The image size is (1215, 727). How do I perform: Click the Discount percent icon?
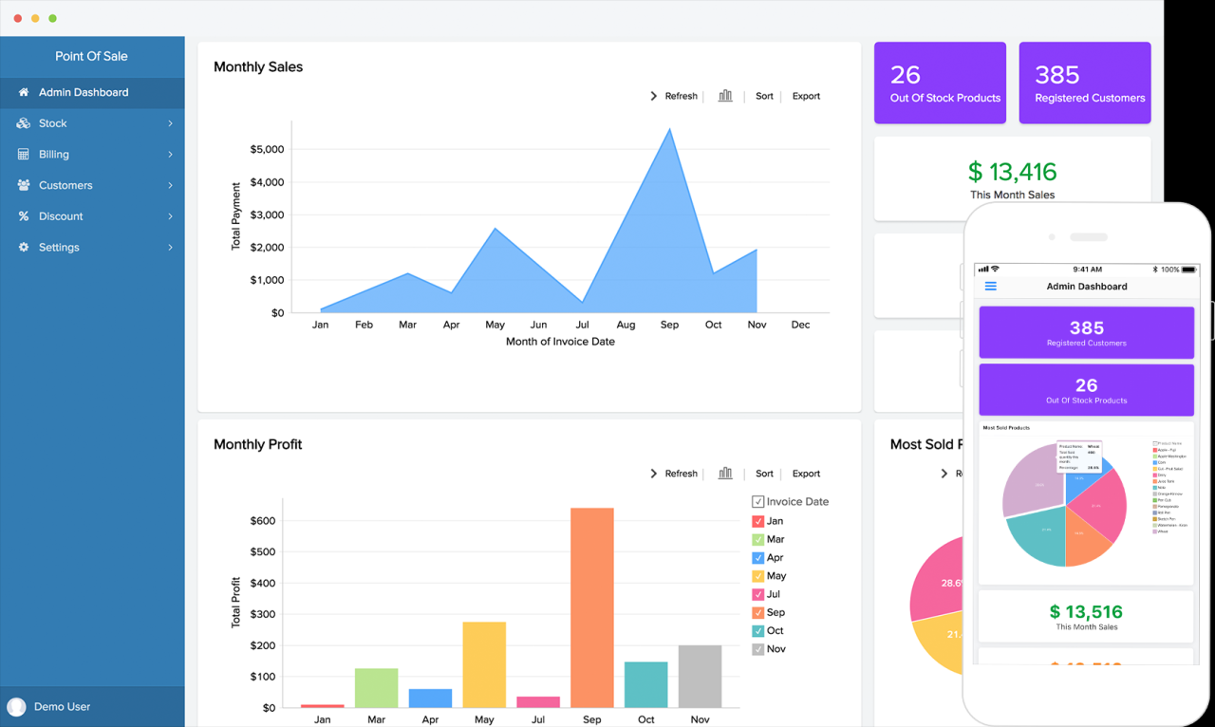(24, 216)
